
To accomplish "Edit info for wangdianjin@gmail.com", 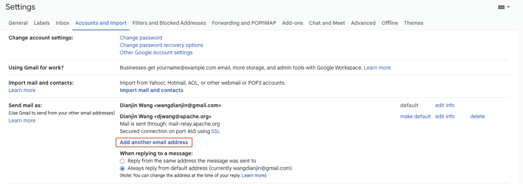I will click(x=445, y=105).
